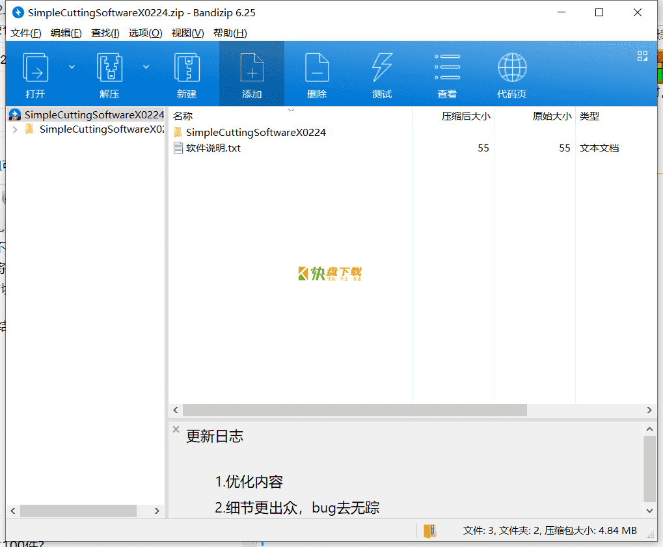Click the status bar file count text
This screenshot has width=663, height=547.
(x=550, y=531)
